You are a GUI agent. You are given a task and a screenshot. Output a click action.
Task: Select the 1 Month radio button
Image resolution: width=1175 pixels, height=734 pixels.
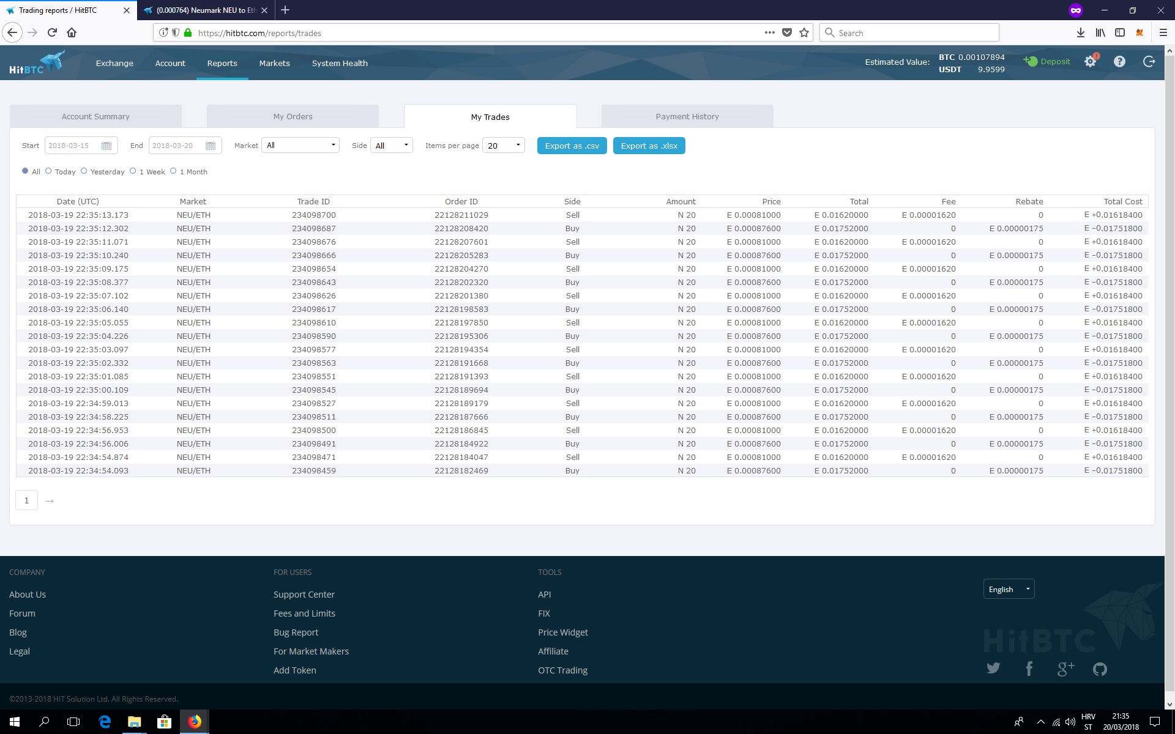173,171
